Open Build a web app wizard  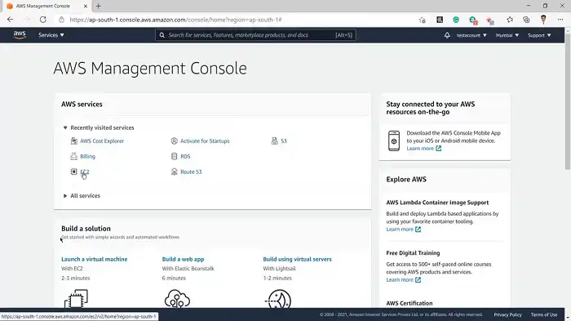click(x=183, y=259)
